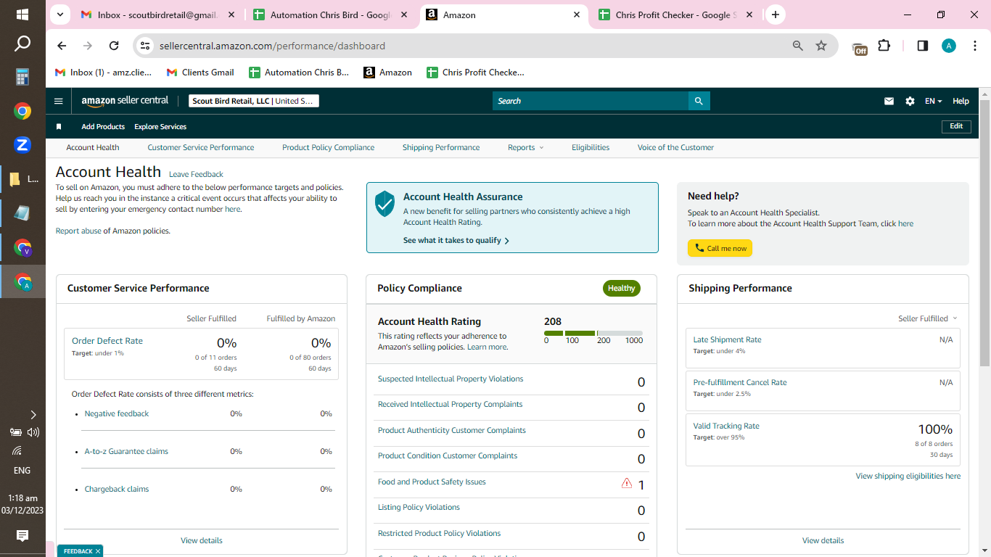Viewport: 991px width, 557px height.
Task: Open a new Chrome tab
Action: 776,15
